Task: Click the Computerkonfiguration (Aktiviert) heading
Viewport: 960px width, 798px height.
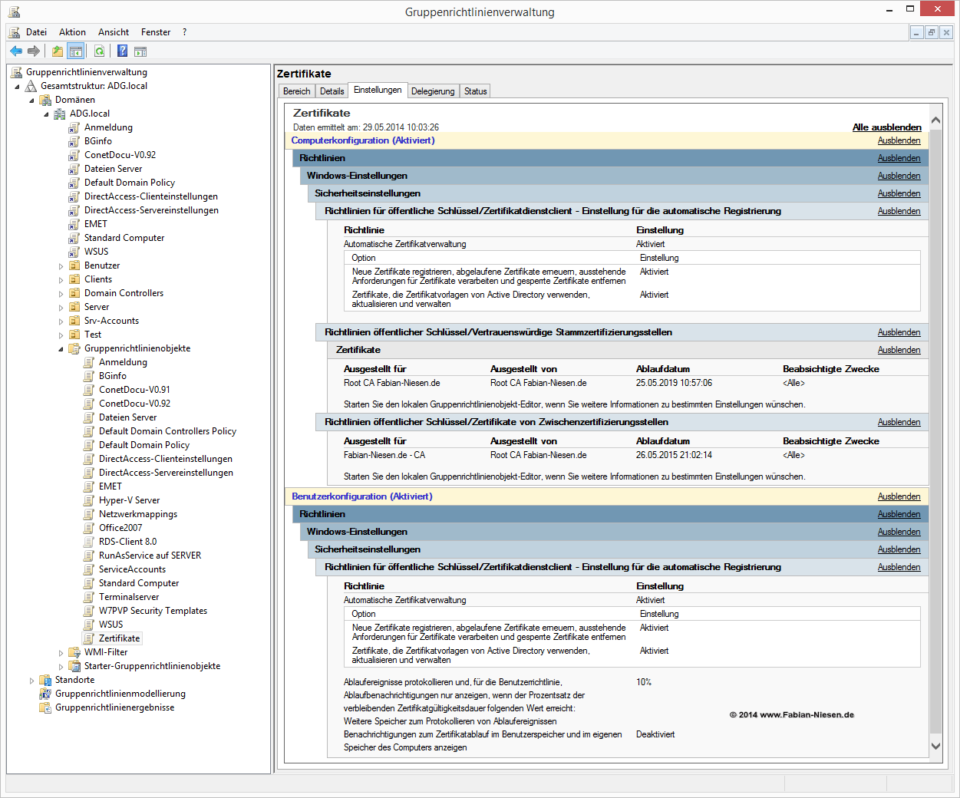Action: click(363, 140)
